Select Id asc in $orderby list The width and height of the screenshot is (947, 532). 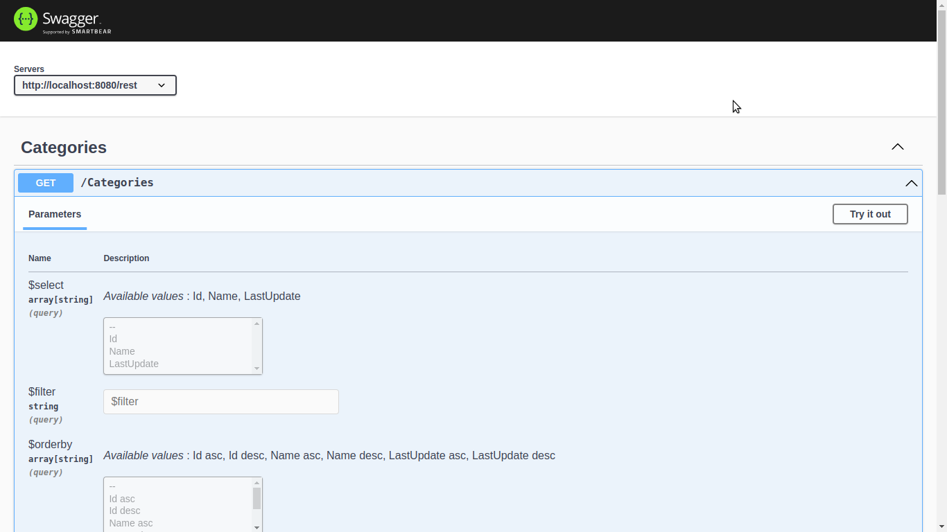122,499
